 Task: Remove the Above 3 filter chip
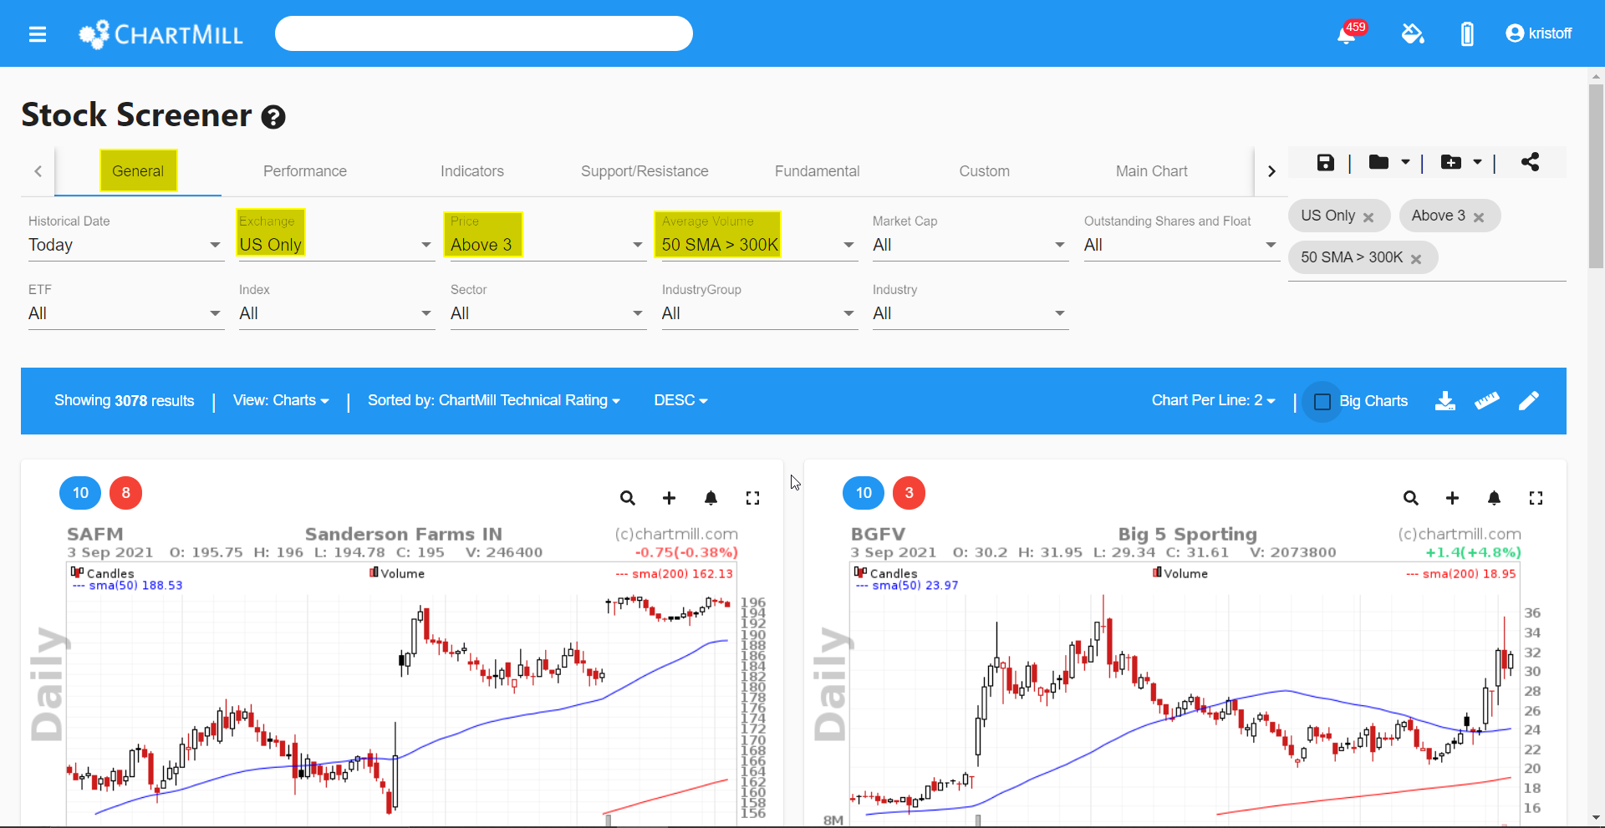1479,217
